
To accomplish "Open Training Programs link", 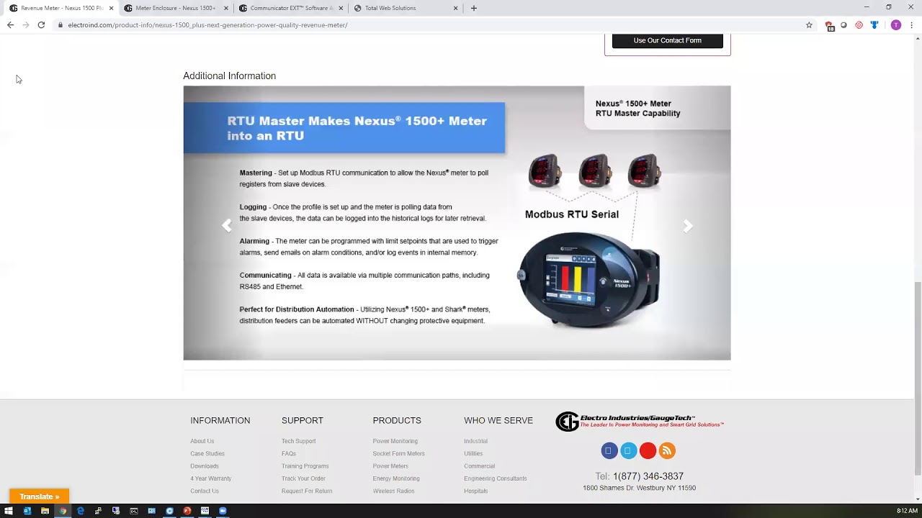I will (x=305, y=466).
